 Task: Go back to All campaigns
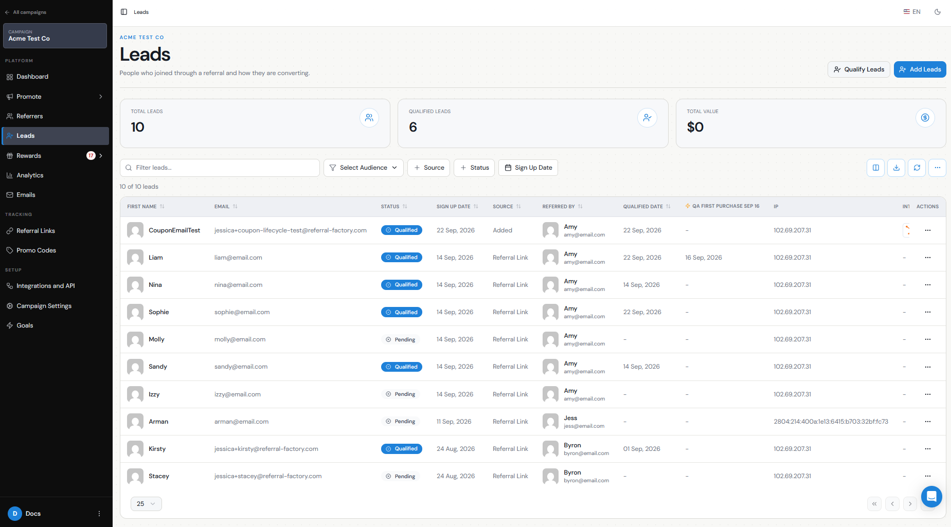coord(26,12)
